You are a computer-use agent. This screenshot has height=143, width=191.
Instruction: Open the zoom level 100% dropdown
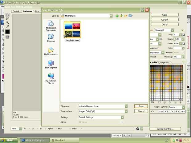tap(20, 129)
